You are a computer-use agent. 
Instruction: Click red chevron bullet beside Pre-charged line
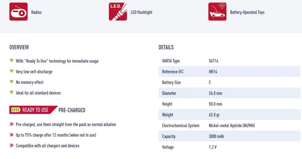coord(11,124)
